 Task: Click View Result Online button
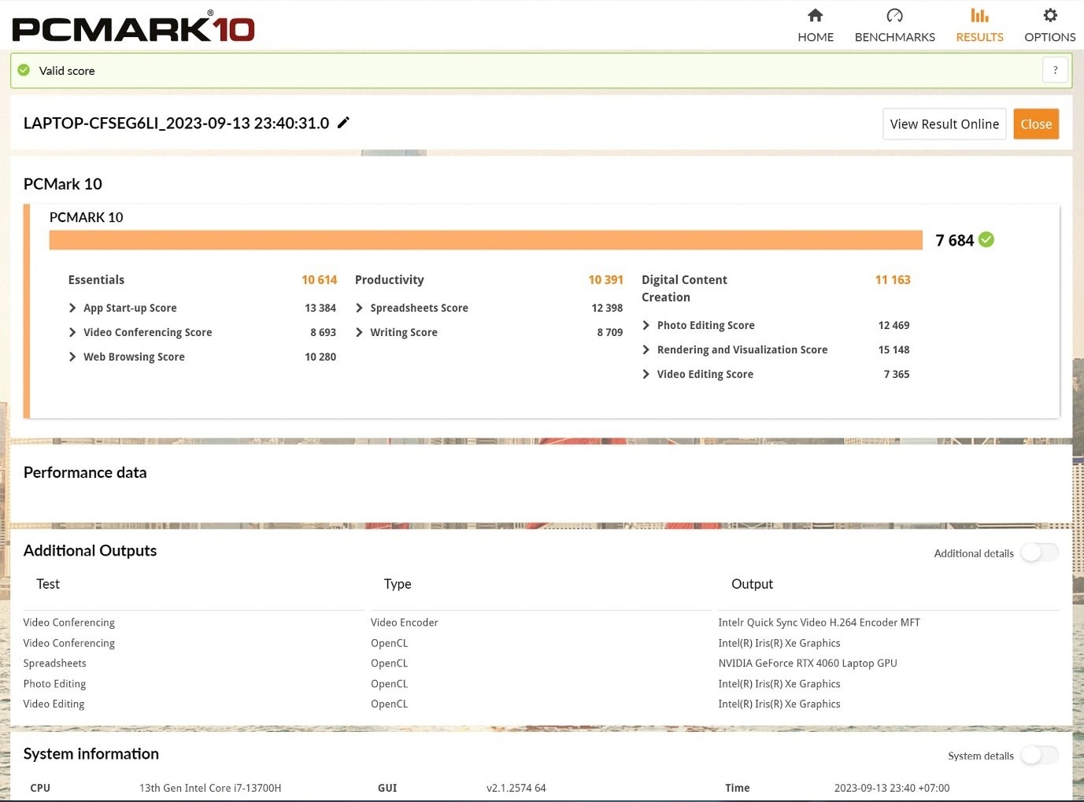point(944,124)
